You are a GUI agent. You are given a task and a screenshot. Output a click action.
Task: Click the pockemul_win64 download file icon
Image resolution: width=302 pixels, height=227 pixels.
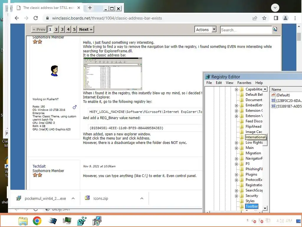pyautogui.click(x=19, y=198)
